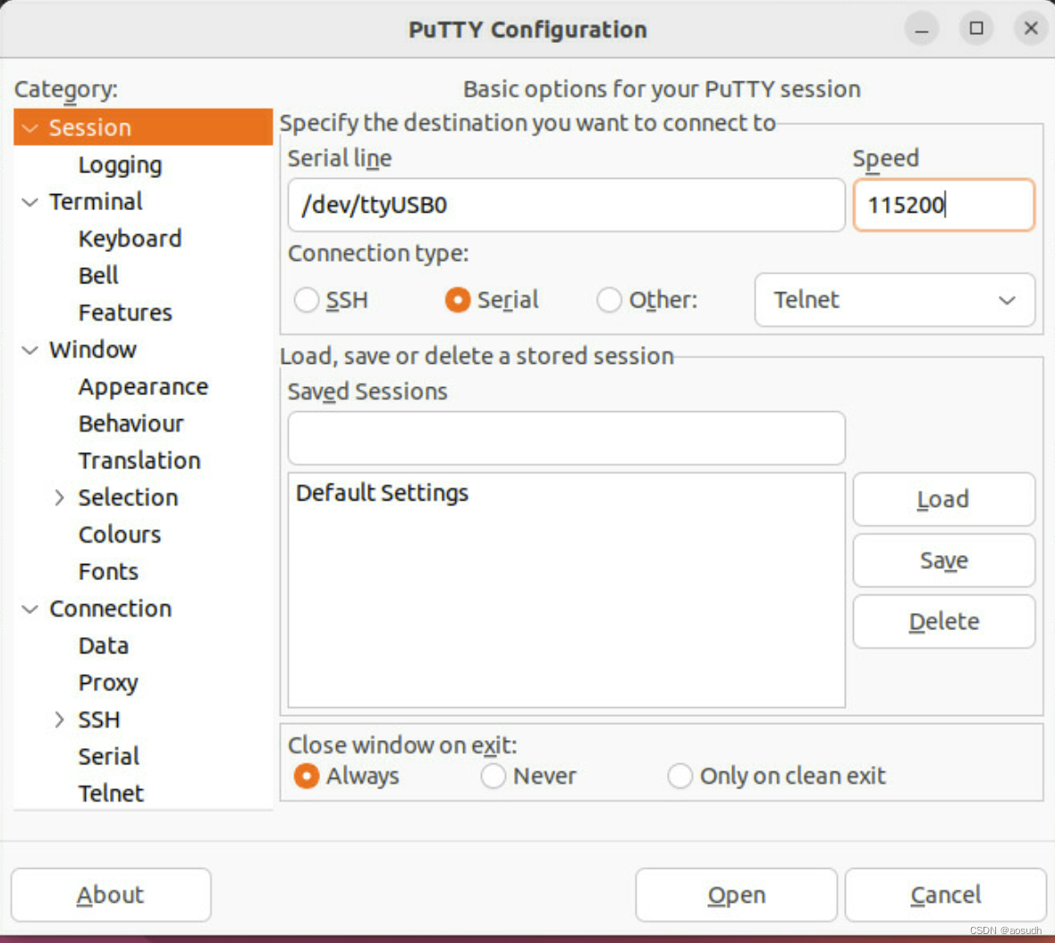Screen dimensions: 1055x943
Task: Select the Serial connection type radio button
Action: [458, 300]
